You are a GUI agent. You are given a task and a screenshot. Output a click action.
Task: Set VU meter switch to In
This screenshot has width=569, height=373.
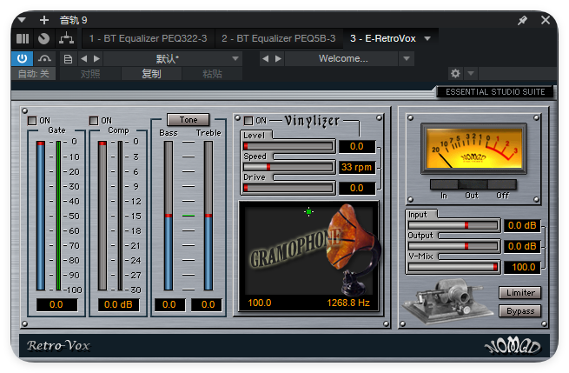click(444, 184)
